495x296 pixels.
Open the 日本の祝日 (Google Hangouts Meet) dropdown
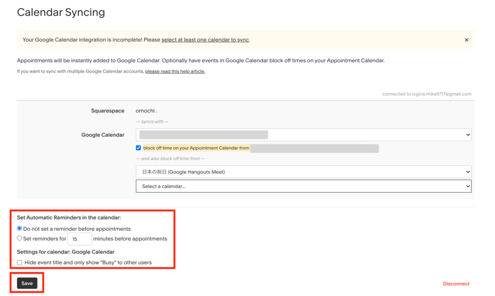(x=304, y=172)
